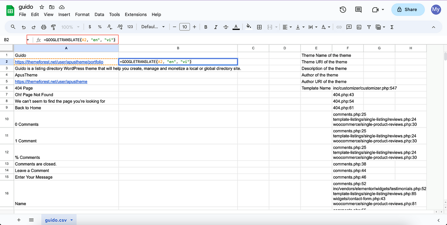The height and width of the screenshot is (225, 447).
Task: Star the guido document
Action: point(42,7)
